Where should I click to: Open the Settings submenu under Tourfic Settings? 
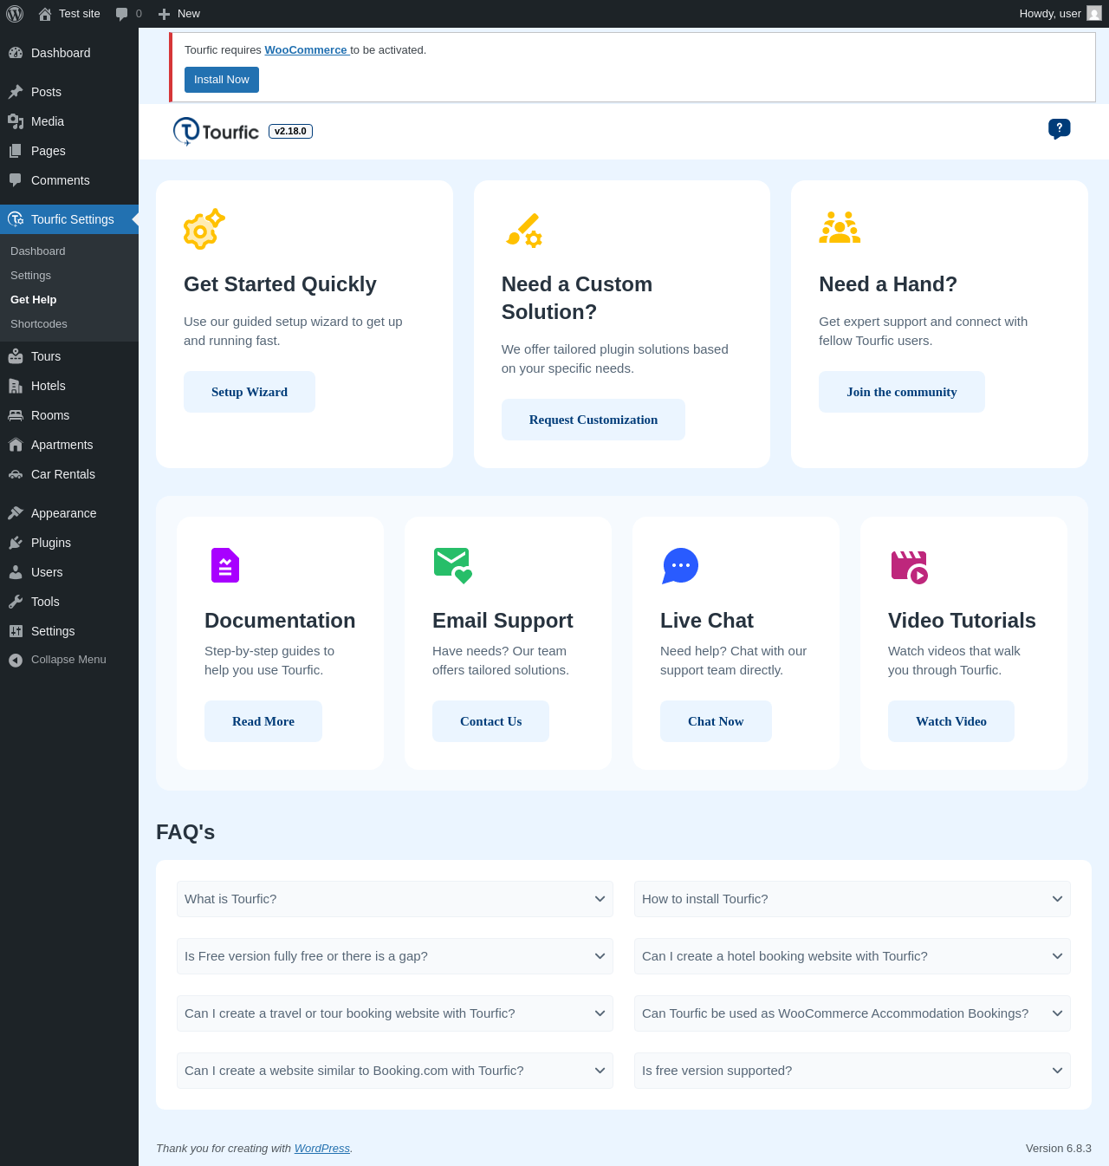(x=69, y=275)
